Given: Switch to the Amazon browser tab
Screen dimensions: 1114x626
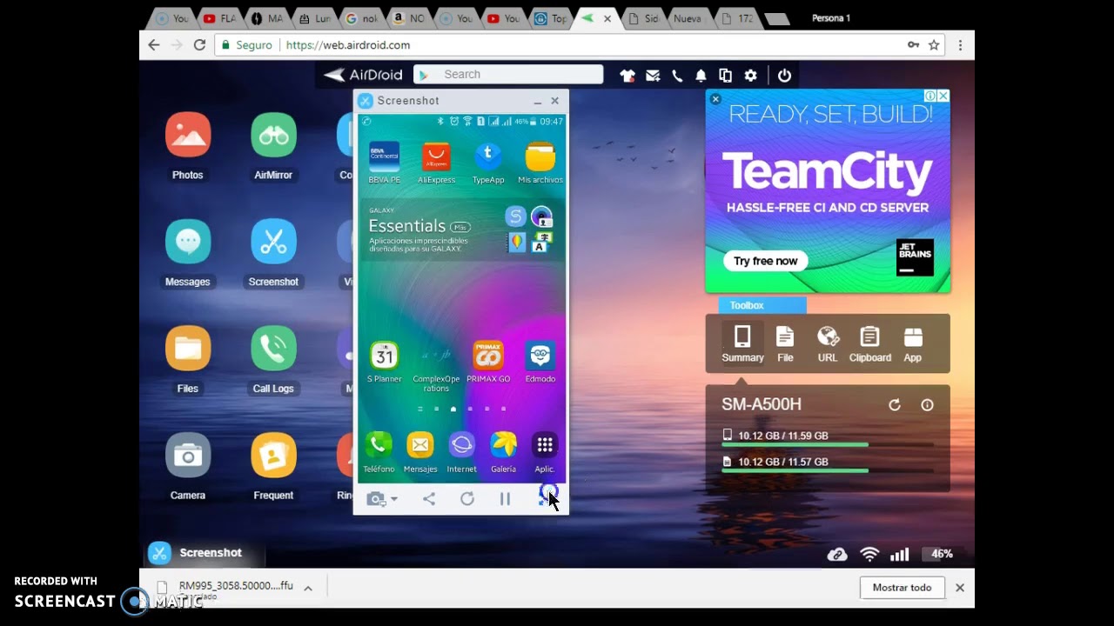Looking at the screenshot, I should coord(406,17).
